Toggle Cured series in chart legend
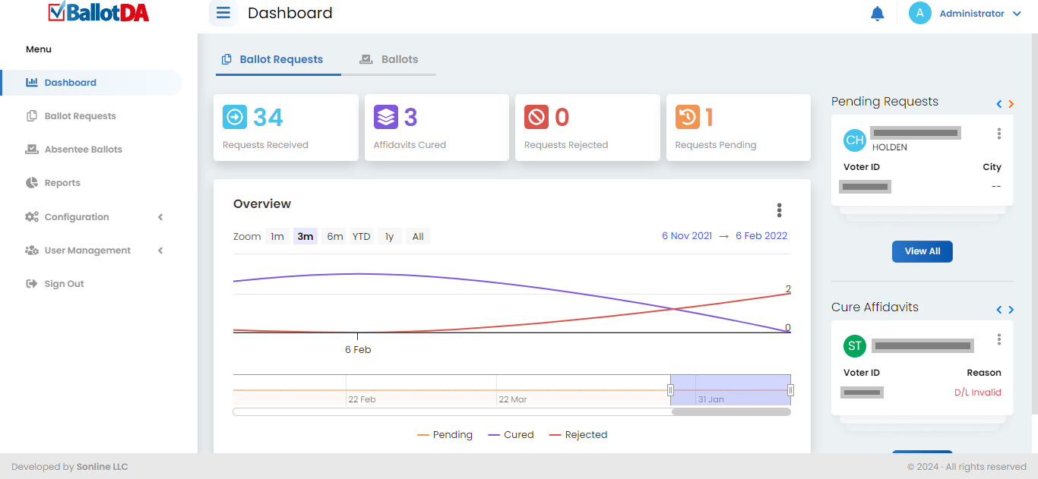 (x=511, y=435)
